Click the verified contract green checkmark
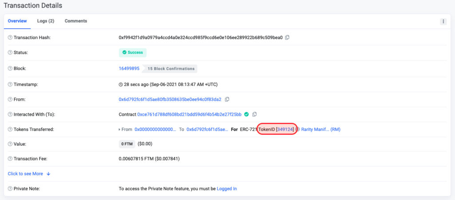Image resolution: width=455 pixels, height=200 pixels. (x=246, y=114)
